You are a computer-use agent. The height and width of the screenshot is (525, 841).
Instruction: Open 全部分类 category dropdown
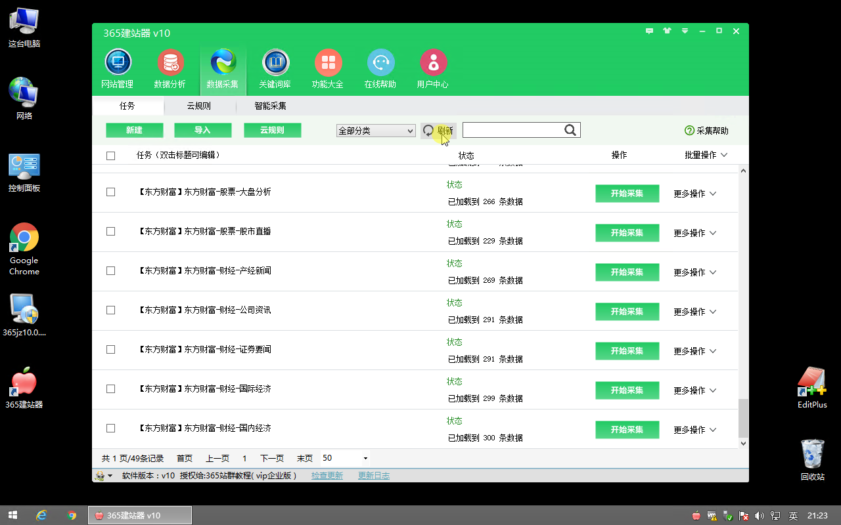pyautogui.click(x=376, y=131)
